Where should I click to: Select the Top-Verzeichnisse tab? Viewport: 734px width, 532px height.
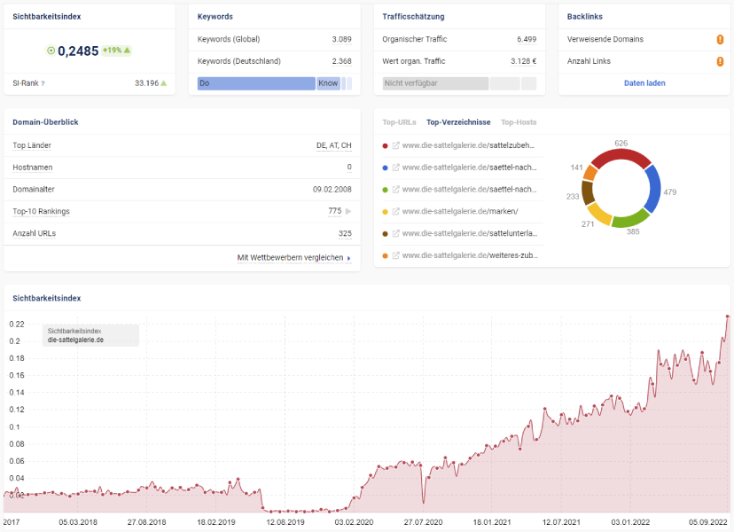[x=458, y=122]
